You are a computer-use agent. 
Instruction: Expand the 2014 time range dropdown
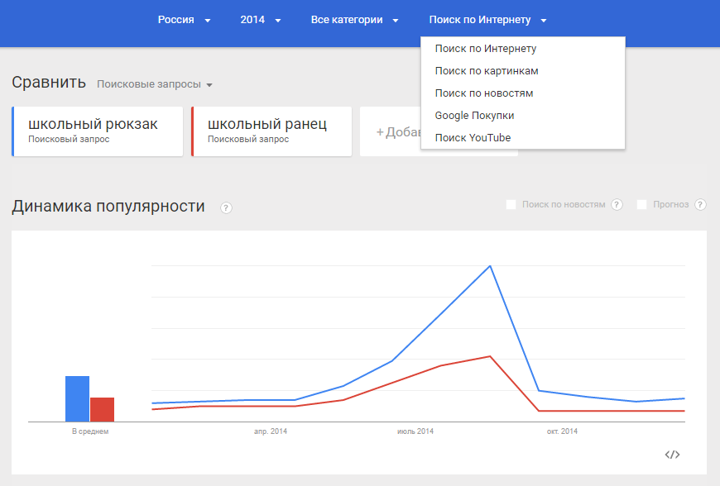click(261, 20)
